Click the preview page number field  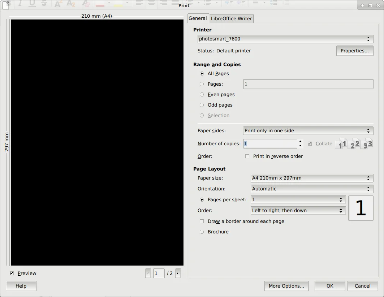(159, 273)
